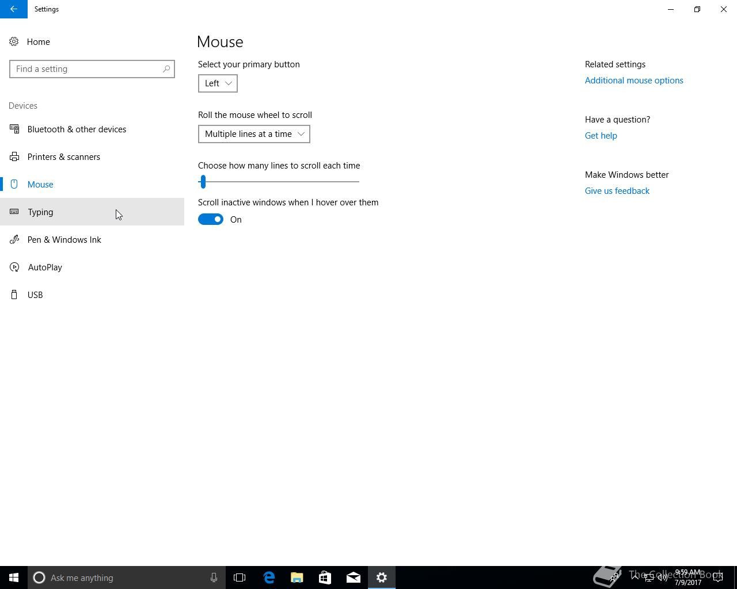The width and height of the screenshot is (737, 589).
Task: Click the Find a setting search field
Action: 92,69
